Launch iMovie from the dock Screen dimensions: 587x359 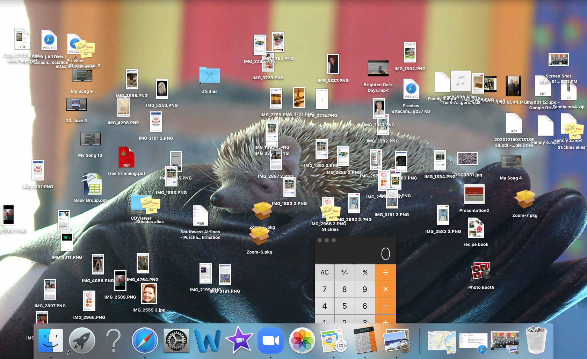pos(239,340)
